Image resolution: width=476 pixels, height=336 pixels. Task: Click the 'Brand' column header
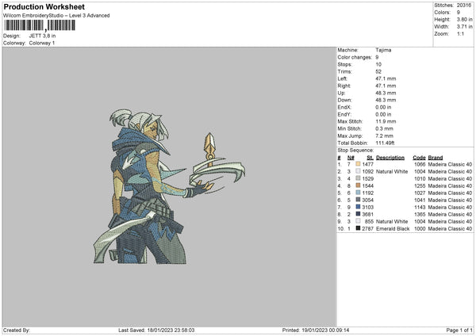(x=436, y=158)
